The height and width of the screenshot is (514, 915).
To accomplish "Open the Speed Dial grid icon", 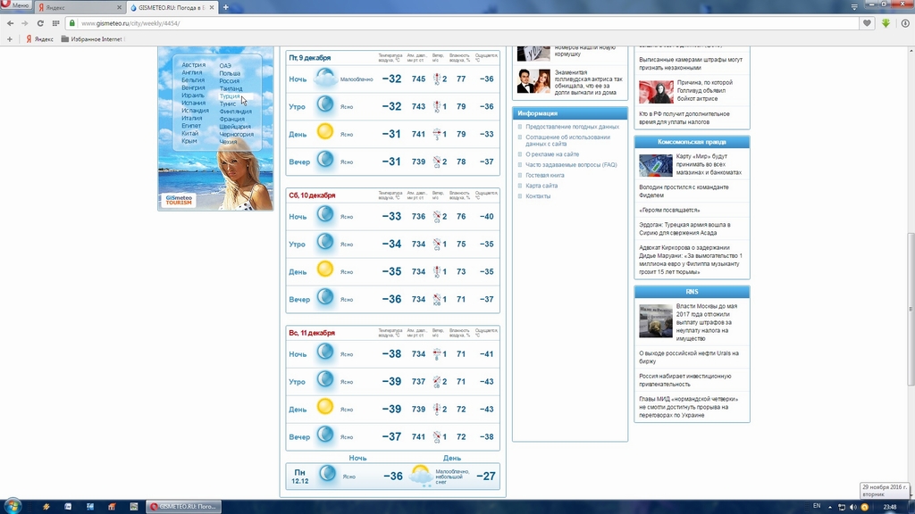I will pyautogui.click(x=56, y=23).
